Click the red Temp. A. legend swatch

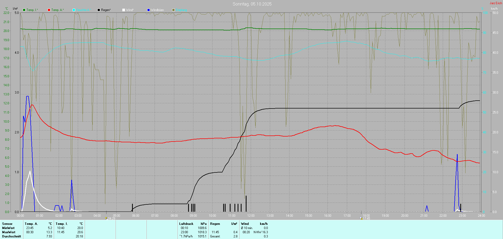pyautogui.click(x=49, y=10)
